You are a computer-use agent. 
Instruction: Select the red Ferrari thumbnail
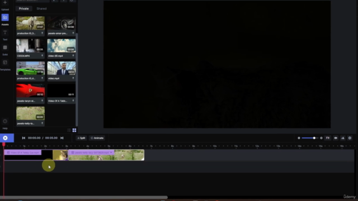[x=30, y=90]
